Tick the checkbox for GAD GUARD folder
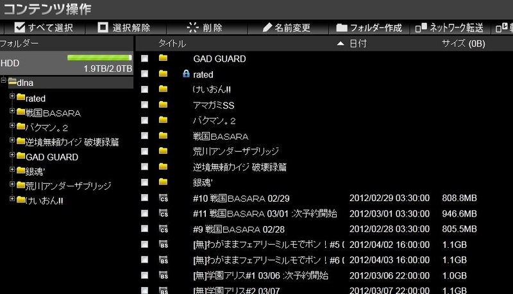513x294 pixels. pyautogui.click(x=144, y=58)
